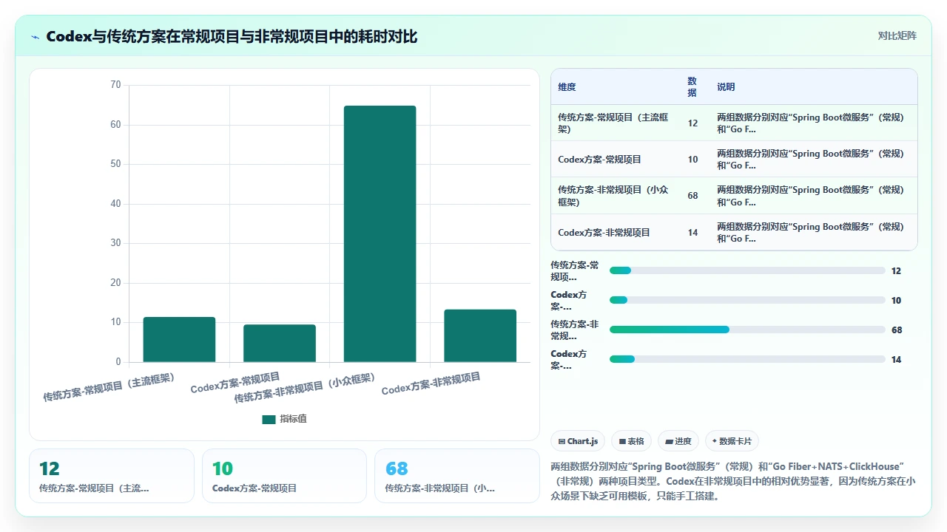Click the 10 stat card Codex方案-常规项目
This screenshot has height=532, width=947.
click(284, 476)
